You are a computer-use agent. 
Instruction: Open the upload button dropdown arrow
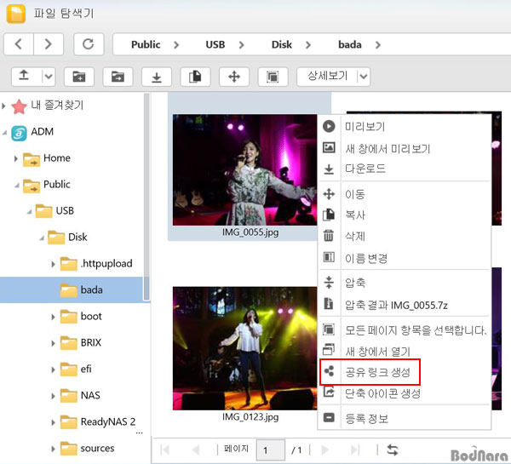(x=48, y=77)
